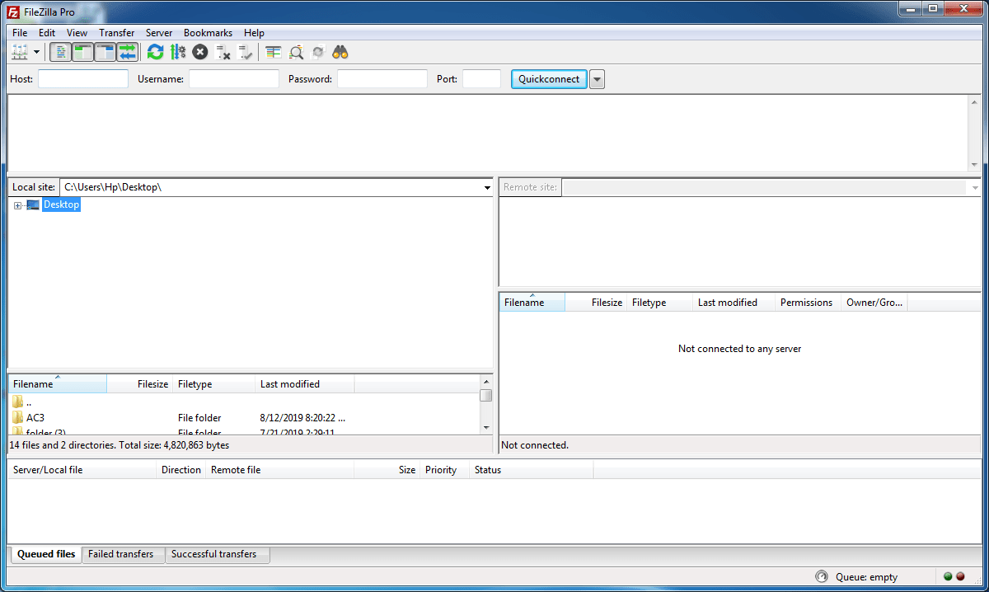Disconnect from current server icon
This screenshot has height=592, width=989.
(x=223, y=52)
